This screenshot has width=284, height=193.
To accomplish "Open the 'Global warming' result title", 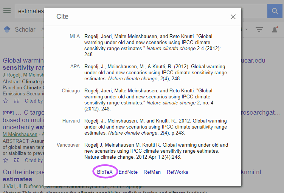I will (23, 64).
